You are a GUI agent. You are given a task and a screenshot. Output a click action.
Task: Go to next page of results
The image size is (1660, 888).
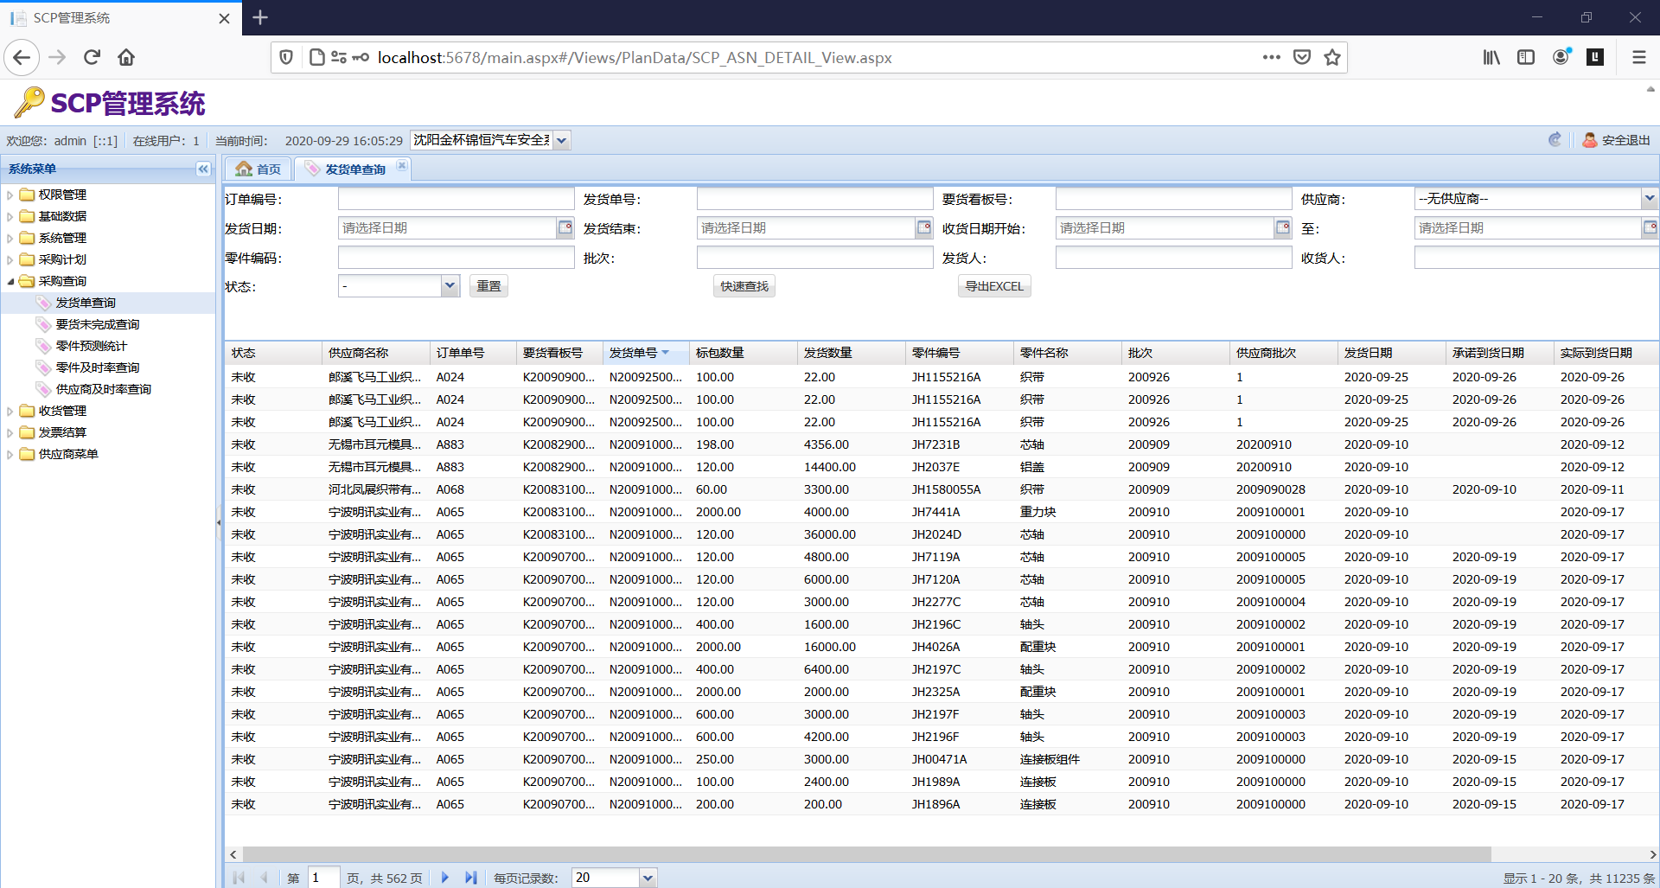coord(445,878)
